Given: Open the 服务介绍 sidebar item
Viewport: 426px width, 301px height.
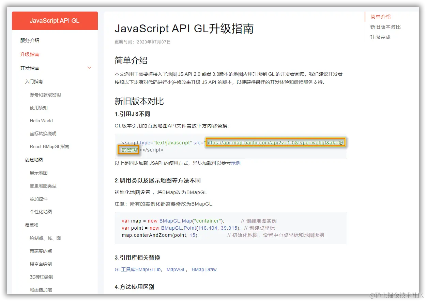Looking at the screenshot, I should (x=30, y=40).
